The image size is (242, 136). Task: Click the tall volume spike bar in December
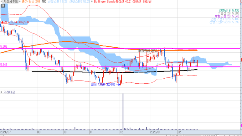123,112
